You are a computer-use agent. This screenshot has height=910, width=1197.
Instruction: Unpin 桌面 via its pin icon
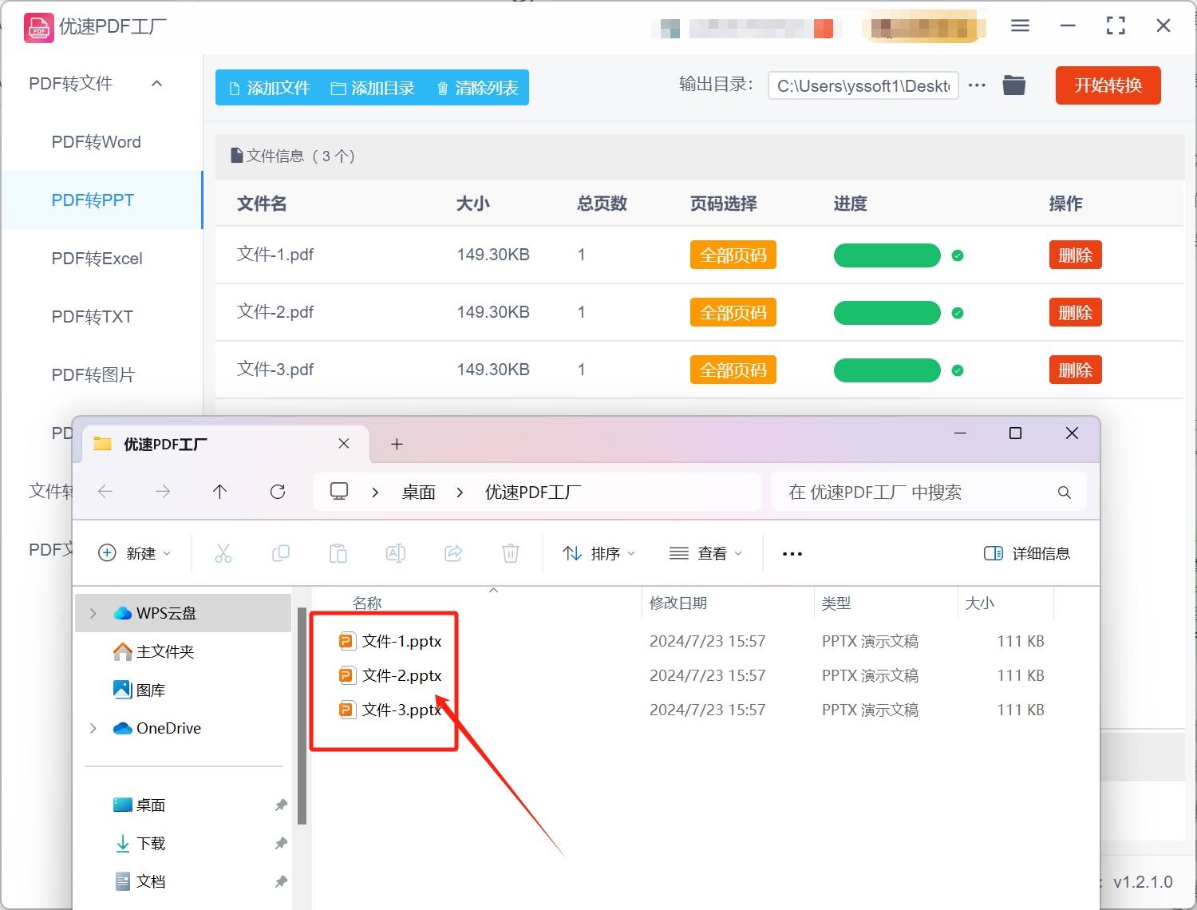pyautogui.click(x=281, y=805)
